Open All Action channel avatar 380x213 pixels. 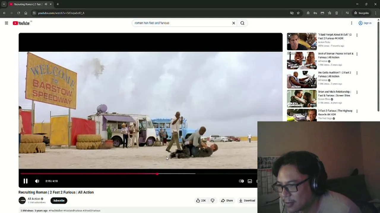(22, 200)
